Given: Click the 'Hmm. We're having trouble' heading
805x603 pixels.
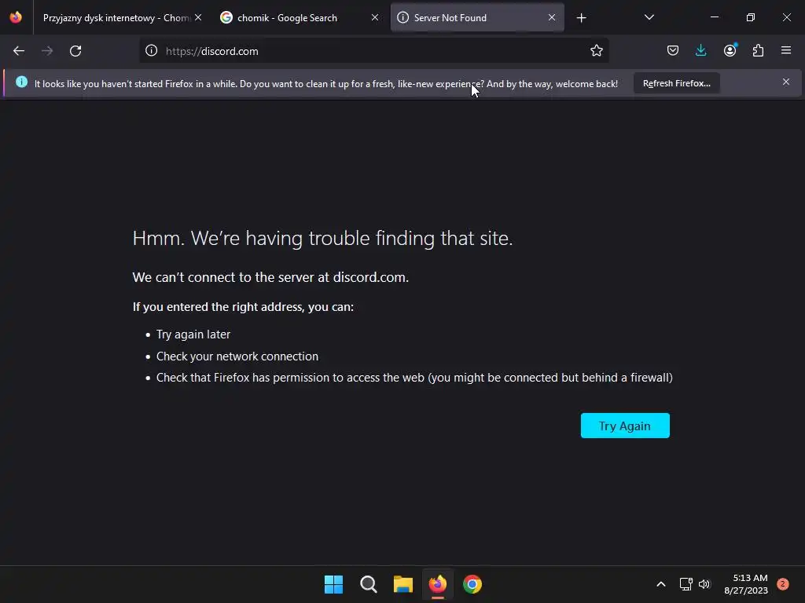Looking at the screenshot, I should coord(322,239).
